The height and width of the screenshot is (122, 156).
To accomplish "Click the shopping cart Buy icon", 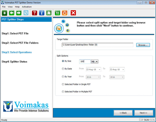I will (57, 13).
